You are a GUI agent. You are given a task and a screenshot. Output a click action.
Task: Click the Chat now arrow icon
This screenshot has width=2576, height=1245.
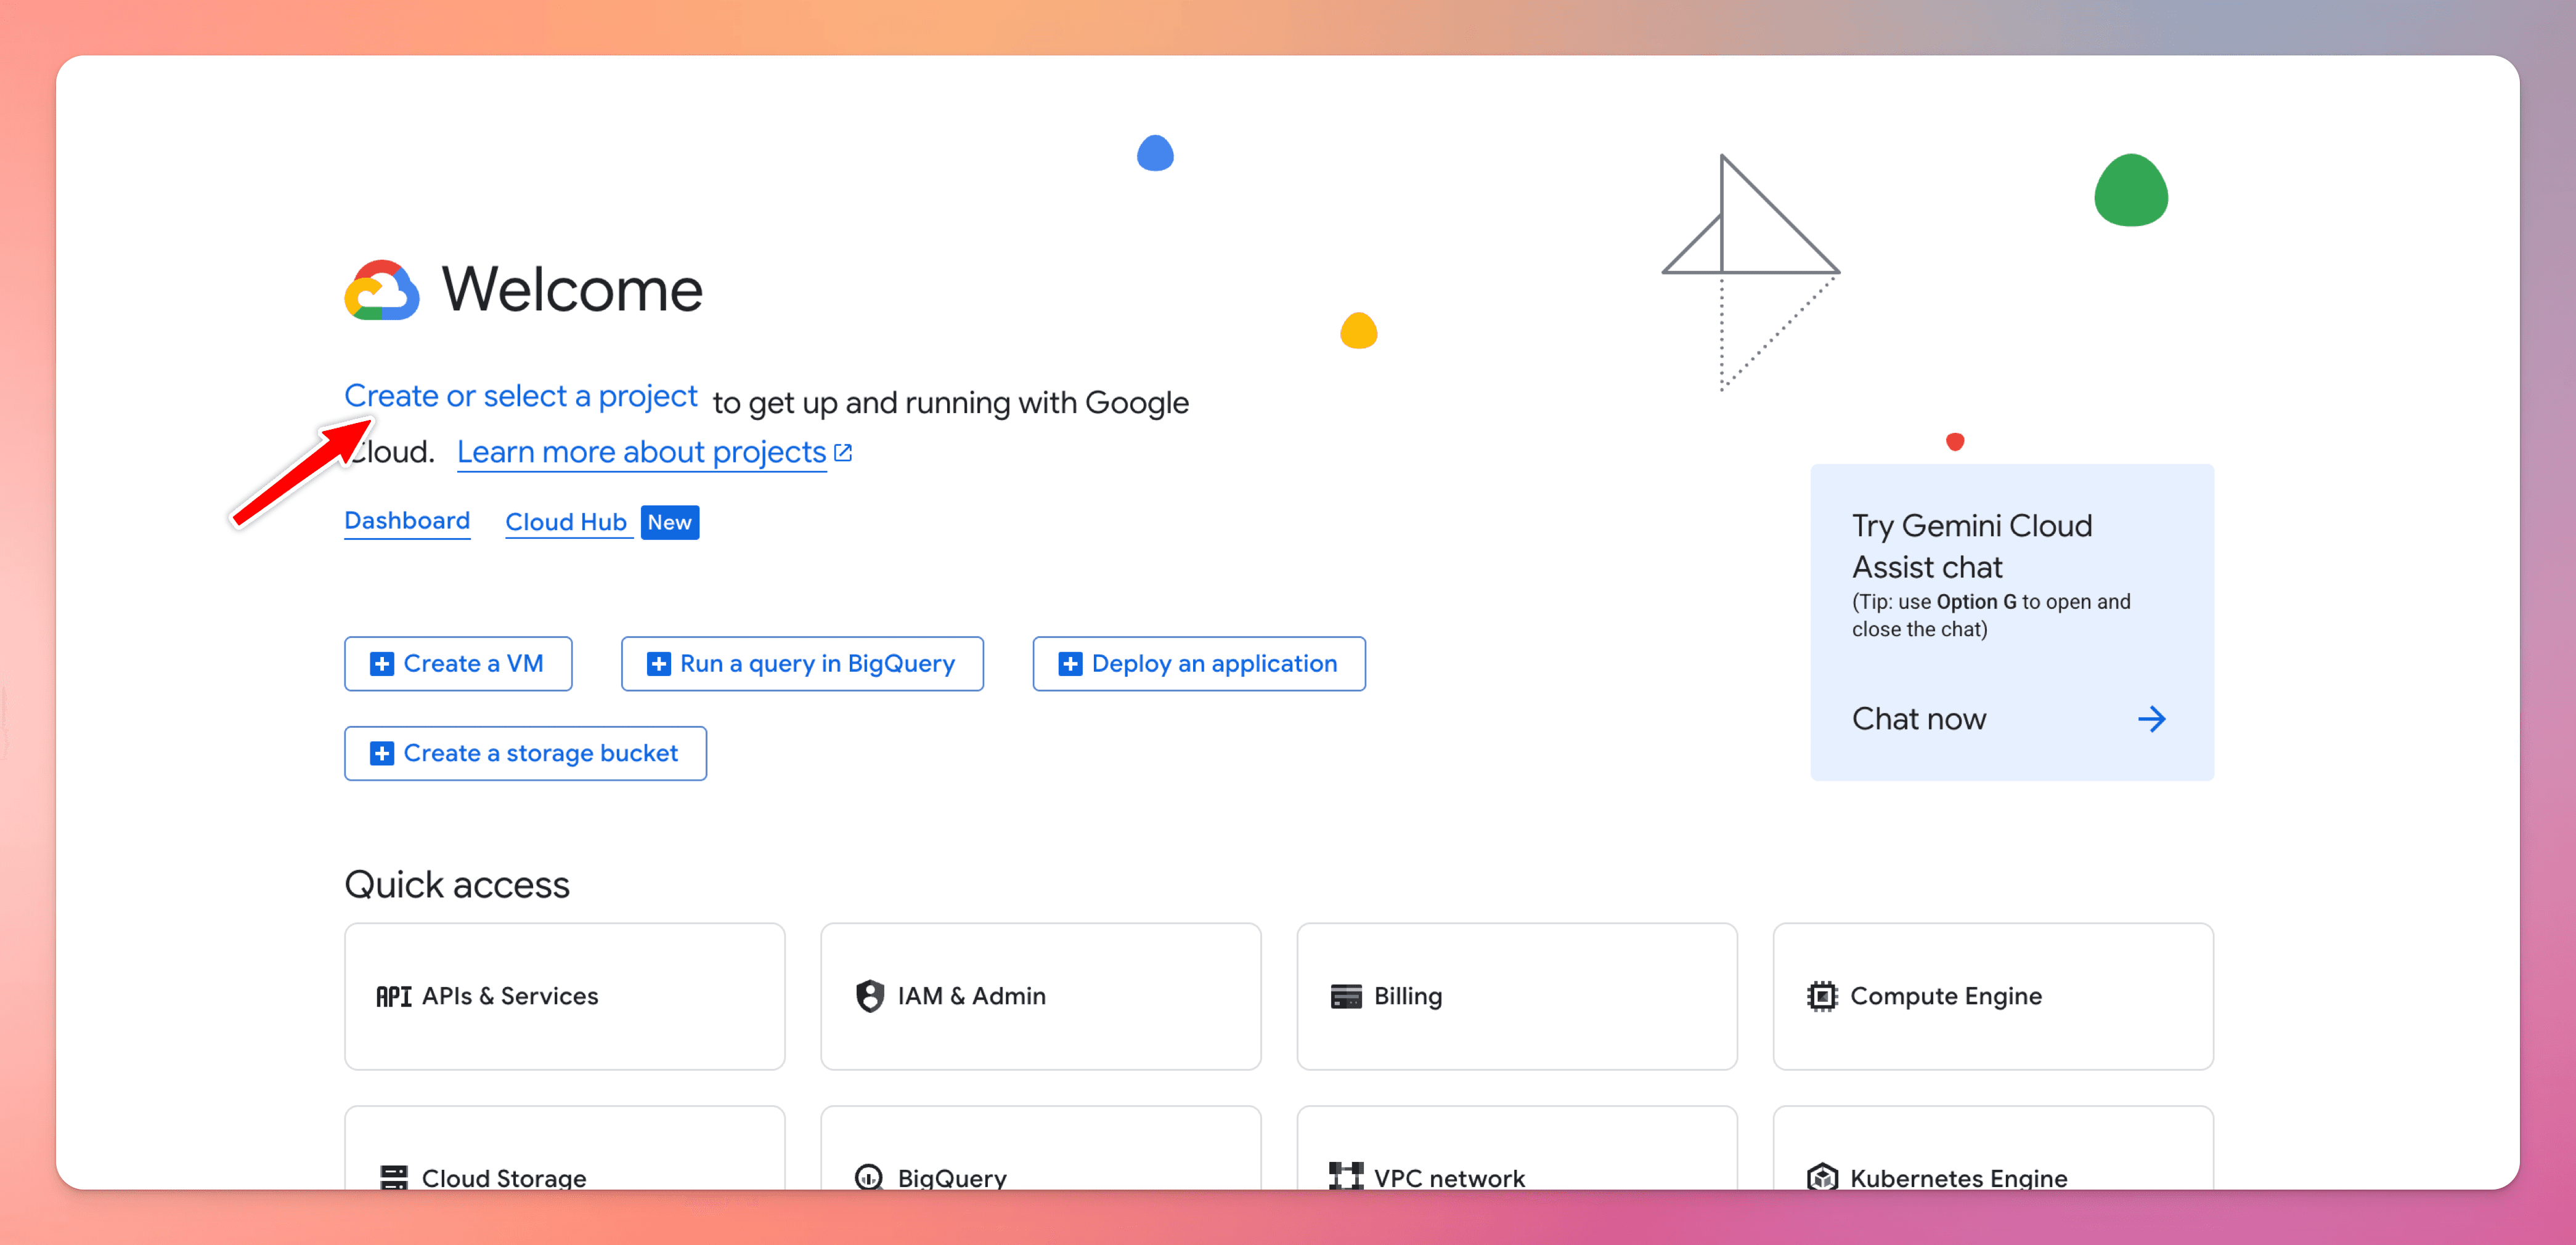tap(2152, 719)
